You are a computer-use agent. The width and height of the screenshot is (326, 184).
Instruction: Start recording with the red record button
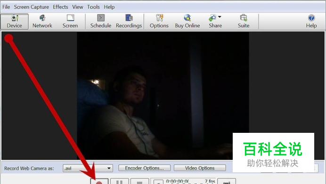99,182
